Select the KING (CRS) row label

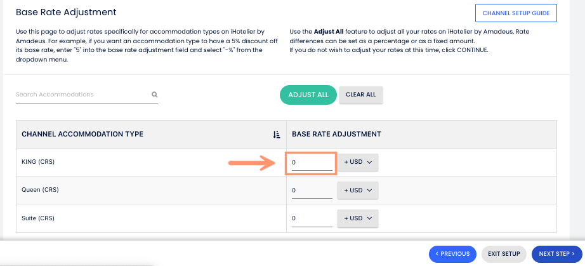point(38,162)
